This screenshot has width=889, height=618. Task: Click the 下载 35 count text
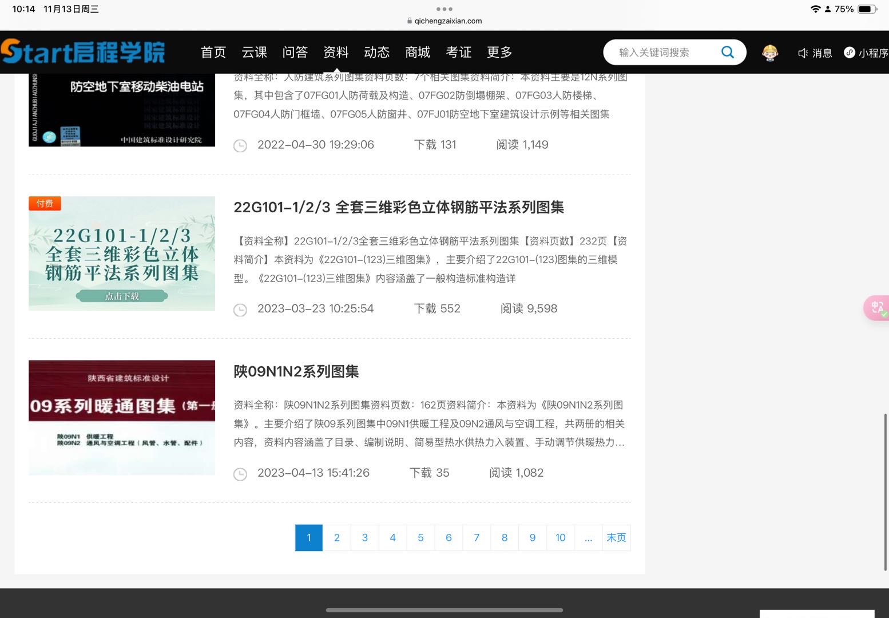[x=430, y=473]
